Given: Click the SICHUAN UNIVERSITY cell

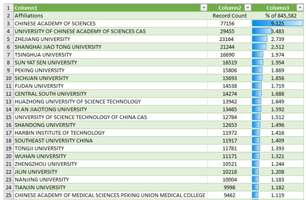Looking at the screenshot, I should click(110, 78).
